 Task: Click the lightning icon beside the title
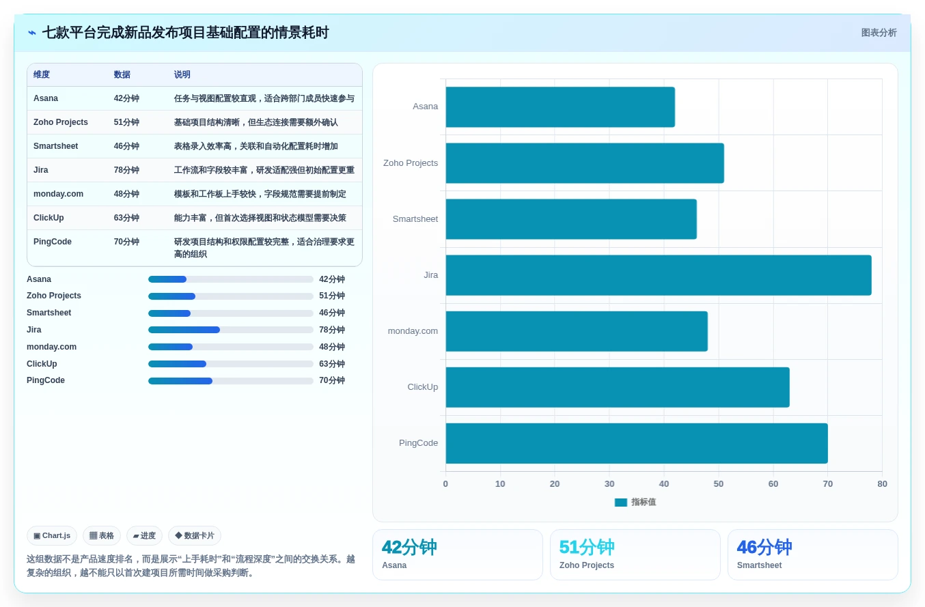point(32,33)
